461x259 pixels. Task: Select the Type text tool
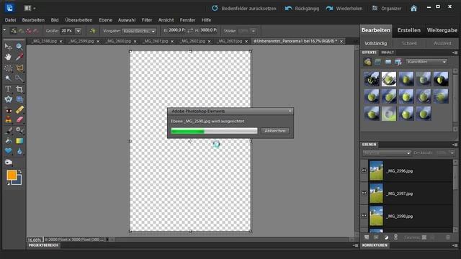click(8, 89)
